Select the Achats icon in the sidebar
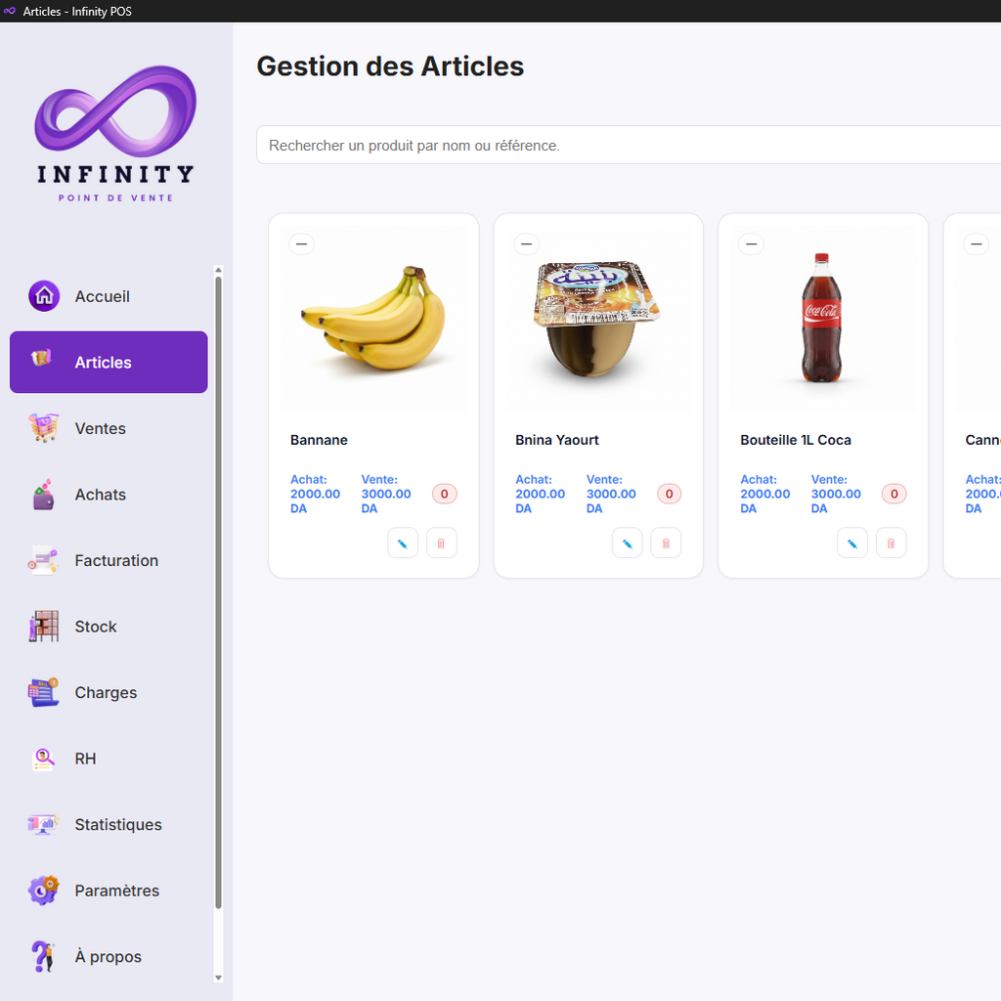 tap(43, 495)
